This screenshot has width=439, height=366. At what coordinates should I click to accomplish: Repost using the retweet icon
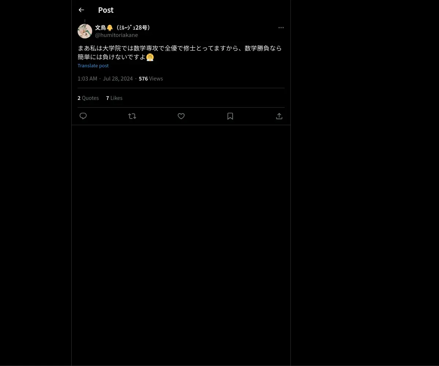132,116
